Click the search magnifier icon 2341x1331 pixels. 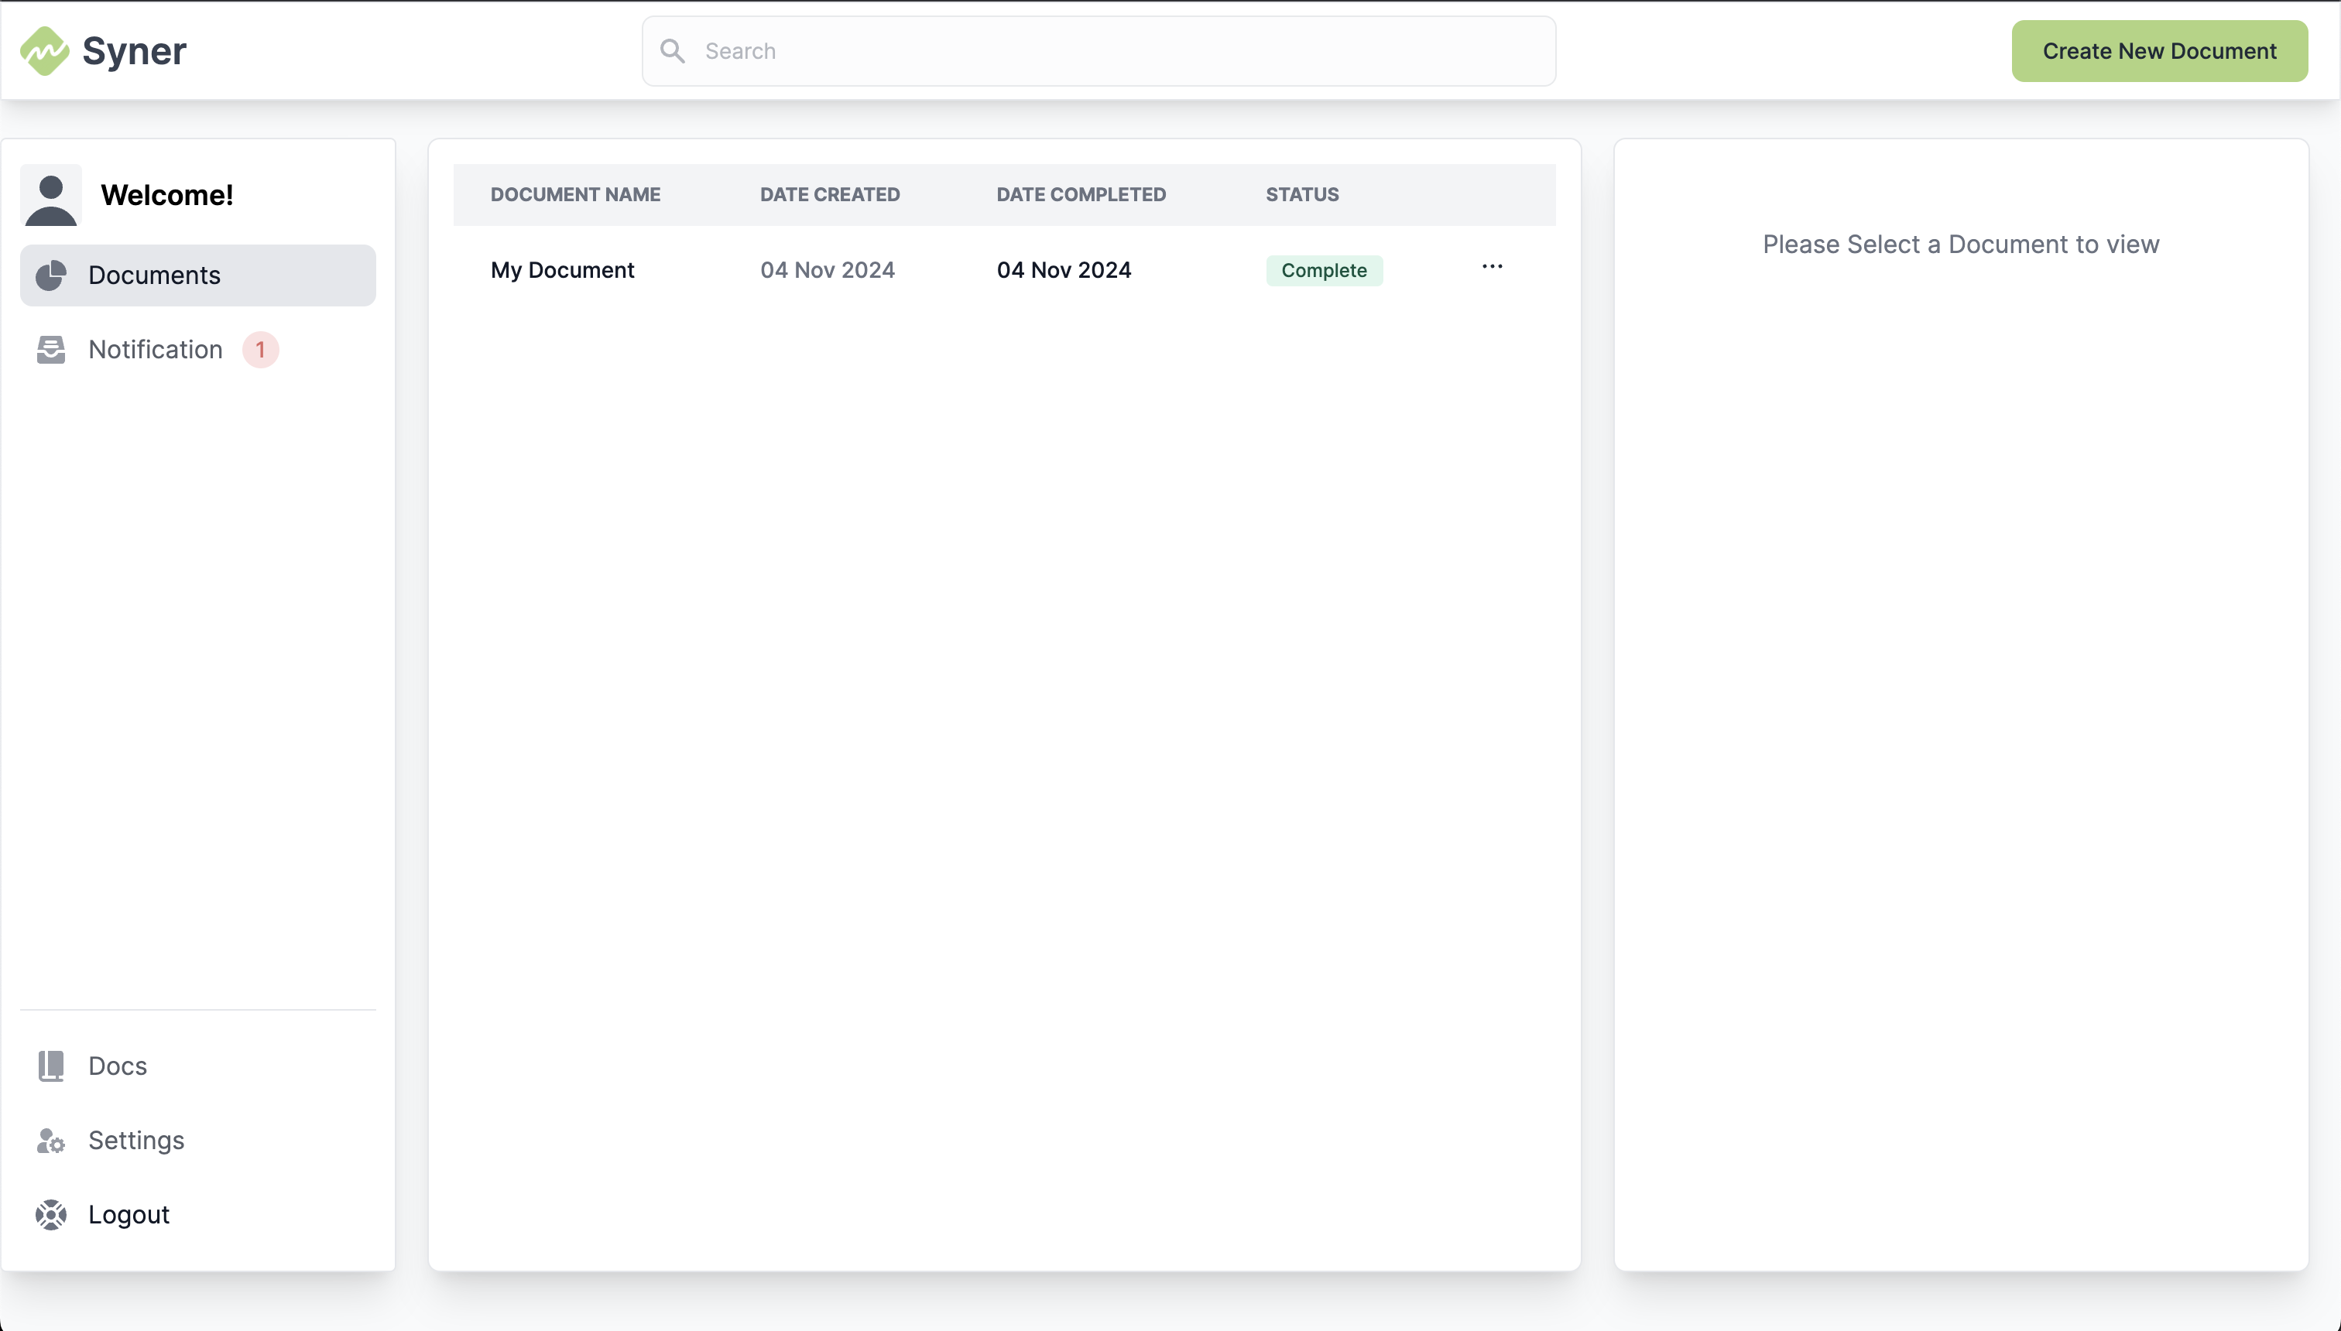(673, 51)
